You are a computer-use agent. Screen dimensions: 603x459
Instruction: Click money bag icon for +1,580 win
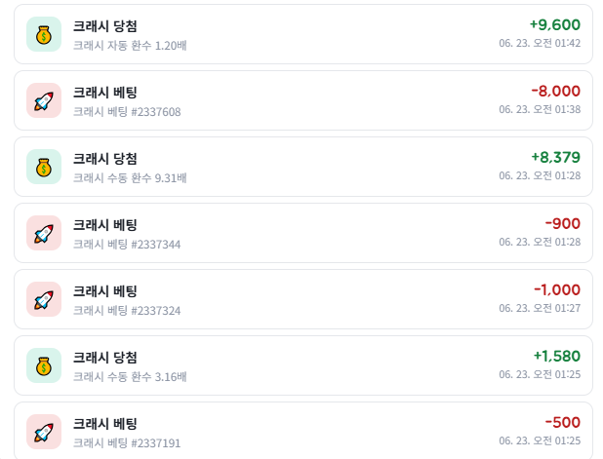tap(44, 365)
